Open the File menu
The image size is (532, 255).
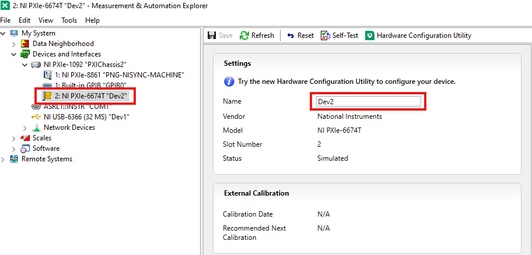click(6, 20)
